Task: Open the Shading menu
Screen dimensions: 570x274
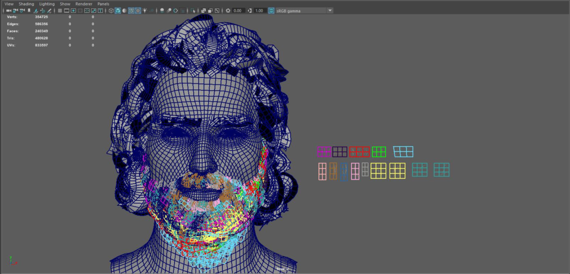Action: [26, 4]
